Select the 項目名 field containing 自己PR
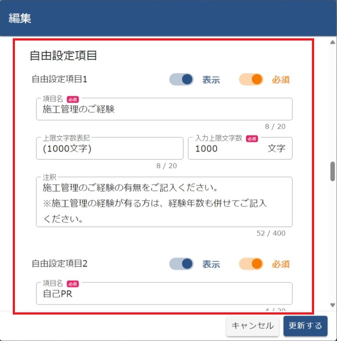The height and width of the screenshot is (341, 337). (164, 293)
